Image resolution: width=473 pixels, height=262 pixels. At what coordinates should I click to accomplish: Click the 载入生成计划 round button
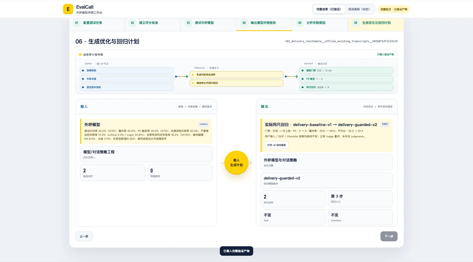point(237,163)
